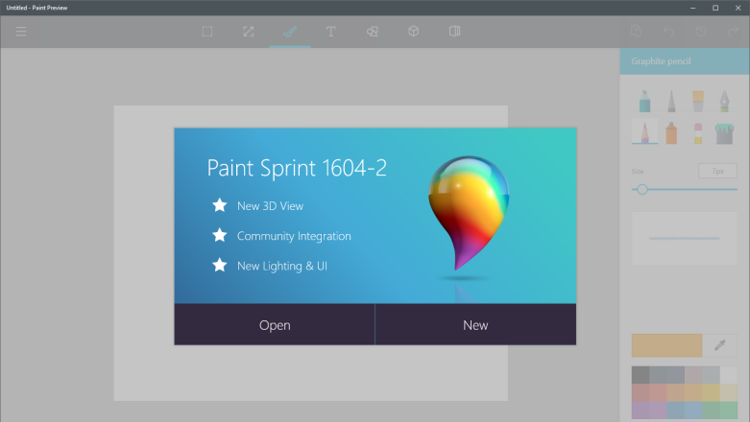Click the Open button in dialog
Screen dimensions: 750x422
[x=275, y=325]
